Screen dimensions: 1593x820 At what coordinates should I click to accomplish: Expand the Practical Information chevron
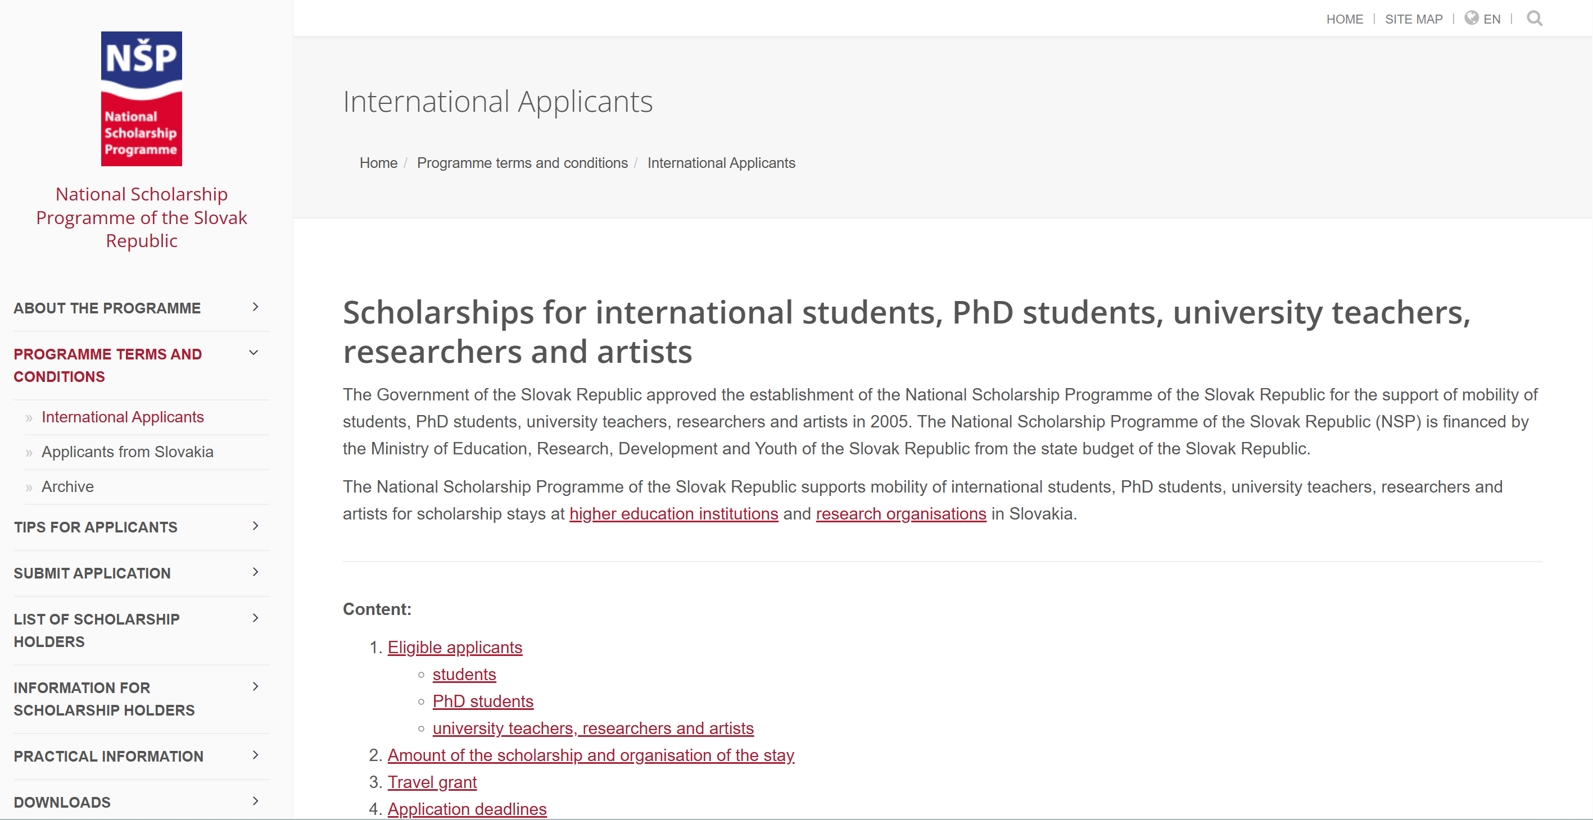[255, 755]
